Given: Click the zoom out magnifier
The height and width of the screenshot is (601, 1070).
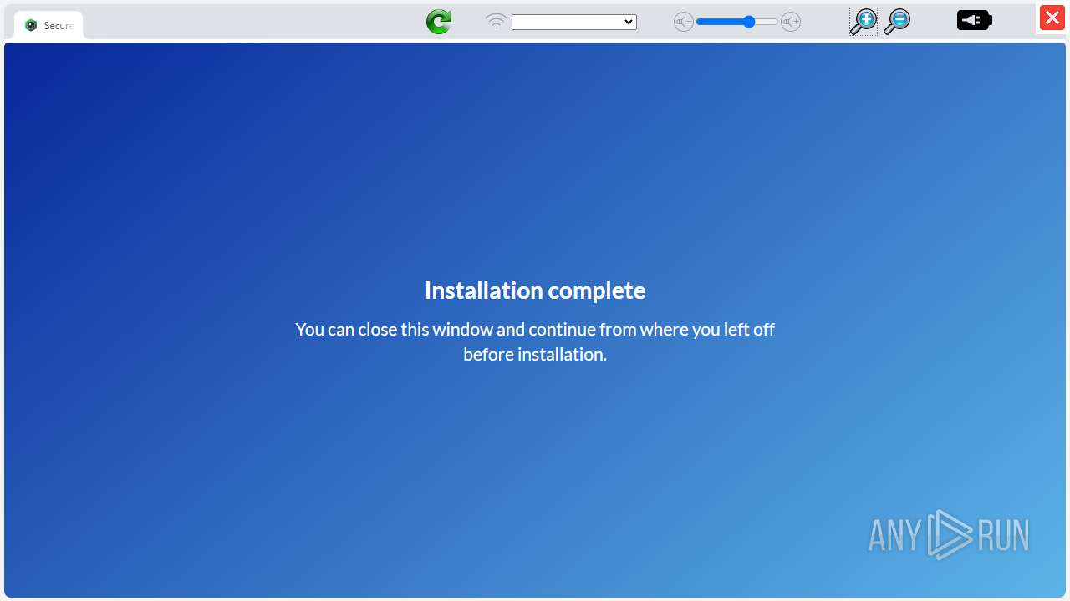Looking at the screenshot, I should (897, 22).
